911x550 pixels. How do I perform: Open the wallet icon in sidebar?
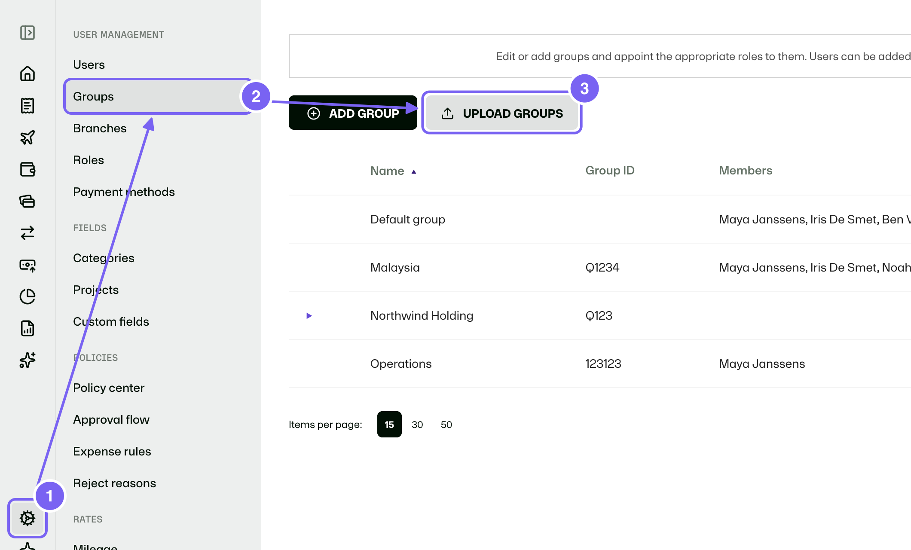(x=28, y=169)
